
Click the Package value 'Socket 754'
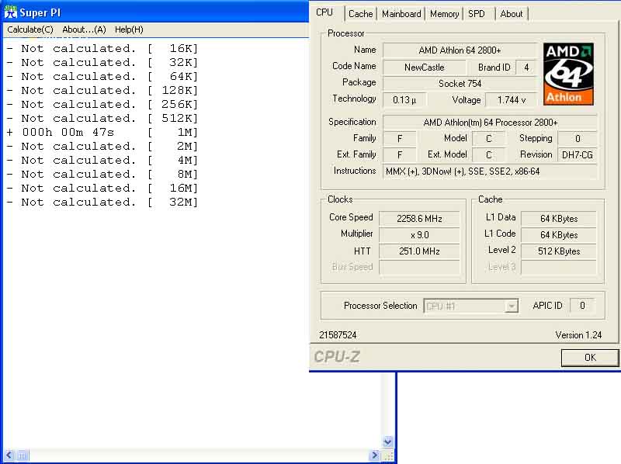[x=460, y=84]
